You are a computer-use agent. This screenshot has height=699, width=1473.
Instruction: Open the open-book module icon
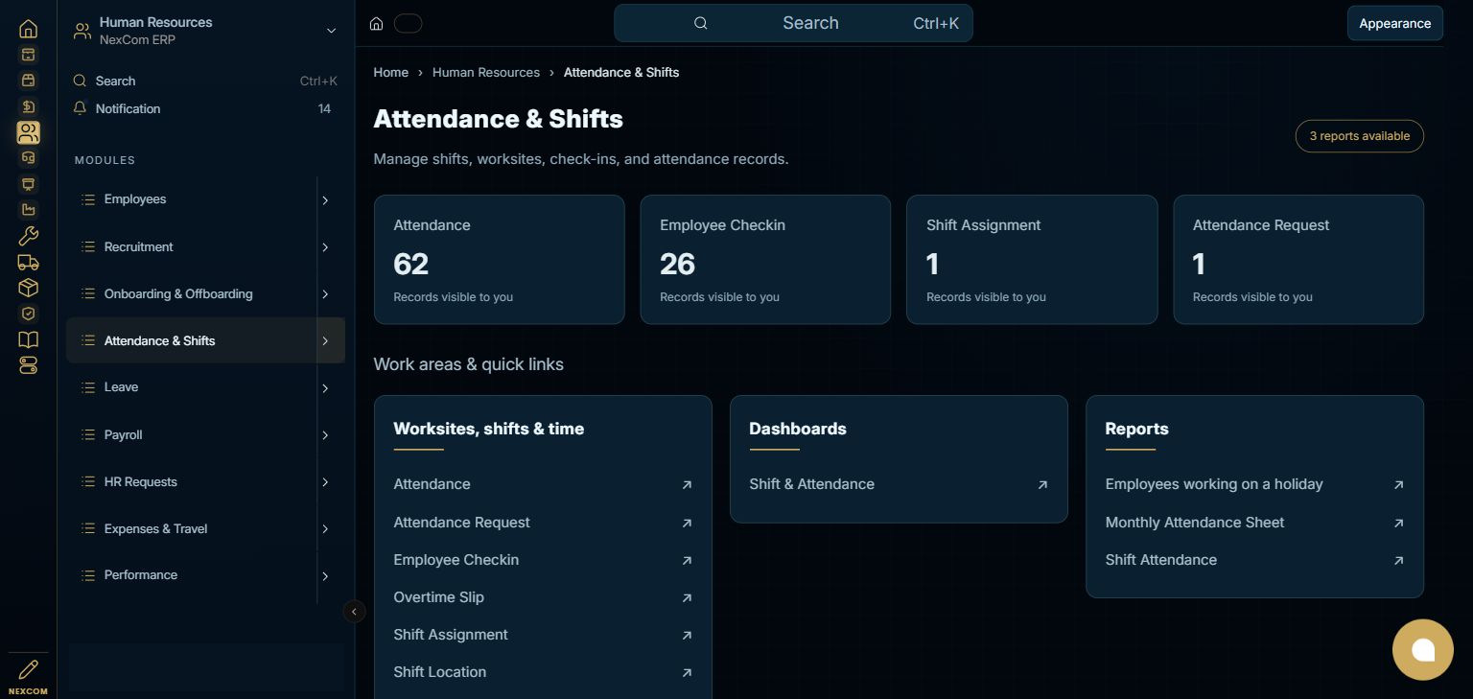(28, 339)
